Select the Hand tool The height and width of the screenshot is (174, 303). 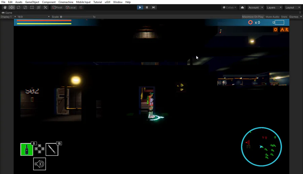[x=5, y=7]
